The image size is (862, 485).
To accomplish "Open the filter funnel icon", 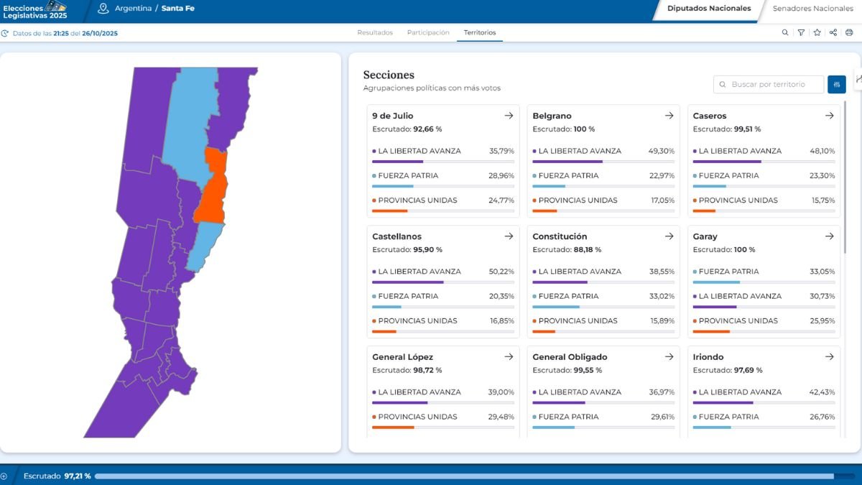I will 801,32.
